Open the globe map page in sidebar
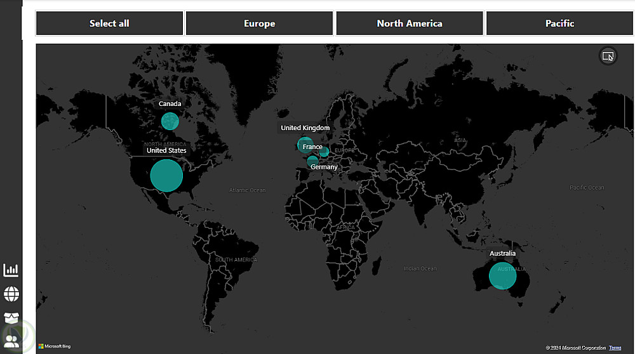 click(x=11, y=294)
